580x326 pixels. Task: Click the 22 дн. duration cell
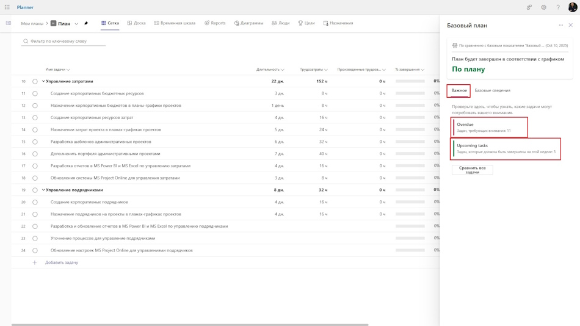[277, 81]
